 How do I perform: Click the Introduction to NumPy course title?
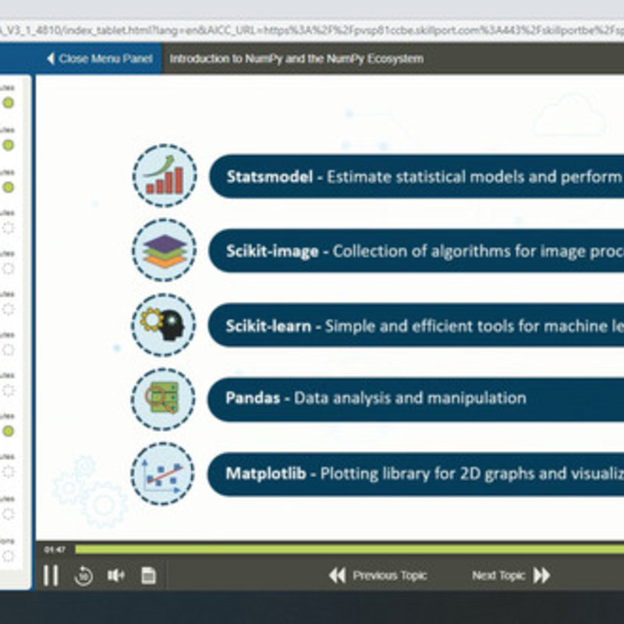pyautogui.click(x=296, y=58)
